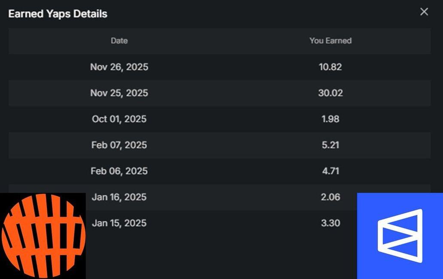Screen dimensions: 443x279
Task: Click the You Earned column header
Action: point(330,41)
